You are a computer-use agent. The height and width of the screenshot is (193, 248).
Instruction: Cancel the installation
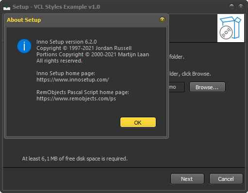(226, 179)
